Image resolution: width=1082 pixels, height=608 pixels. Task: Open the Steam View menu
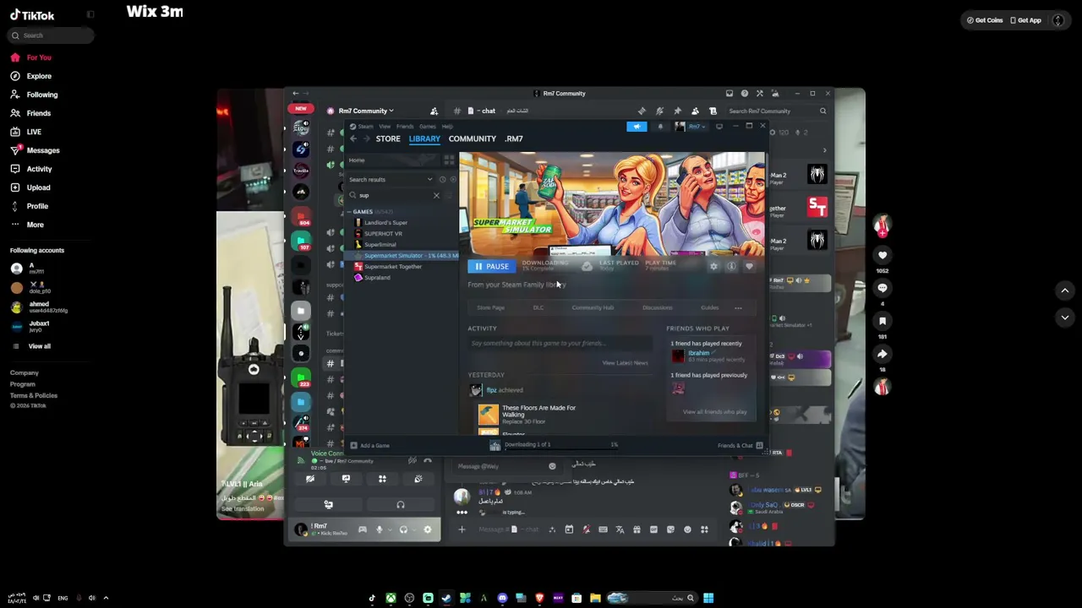(385, 127)
